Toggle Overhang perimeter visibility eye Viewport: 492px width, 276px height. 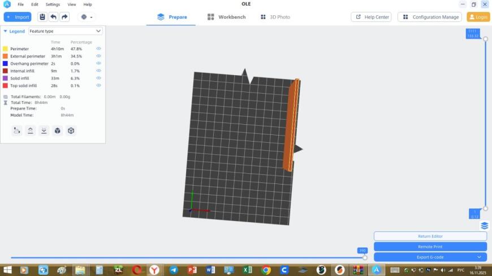98,63
